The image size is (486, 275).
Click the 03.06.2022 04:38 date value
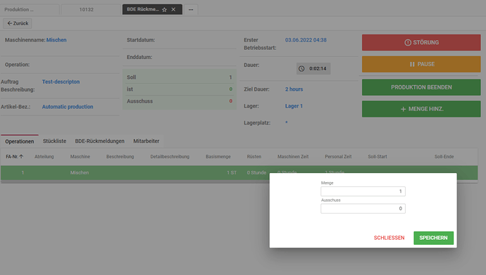pos(306,40)
